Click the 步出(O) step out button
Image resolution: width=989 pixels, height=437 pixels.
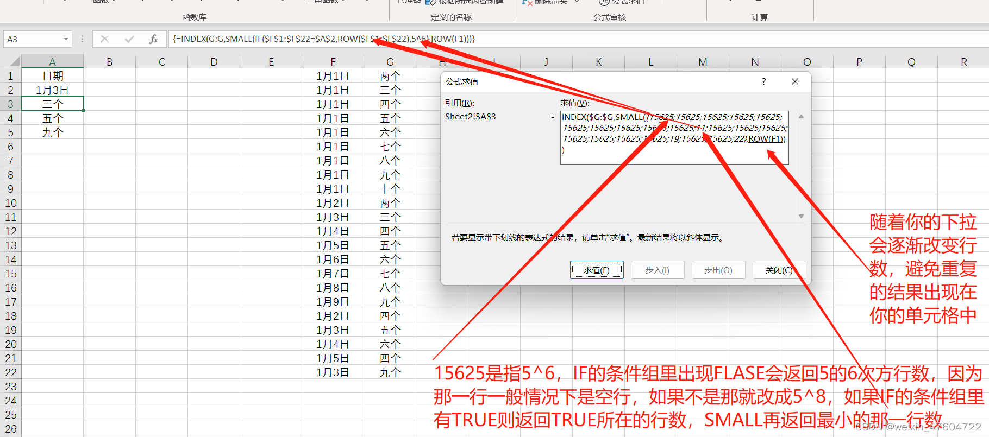pyautogui.click(x=718, y=270)
